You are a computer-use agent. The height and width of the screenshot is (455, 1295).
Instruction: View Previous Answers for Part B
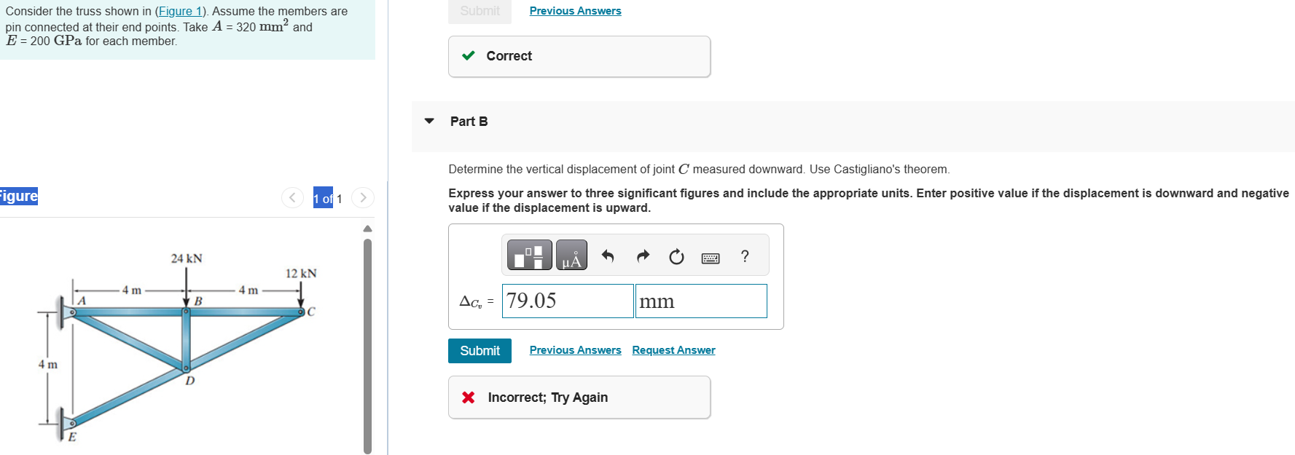coord(575,350)
